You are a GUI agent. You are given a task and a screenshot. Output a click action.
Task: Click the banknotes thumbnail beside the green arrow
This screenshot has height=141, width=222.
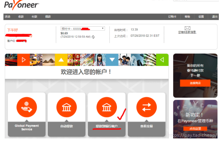coord(150,60)
